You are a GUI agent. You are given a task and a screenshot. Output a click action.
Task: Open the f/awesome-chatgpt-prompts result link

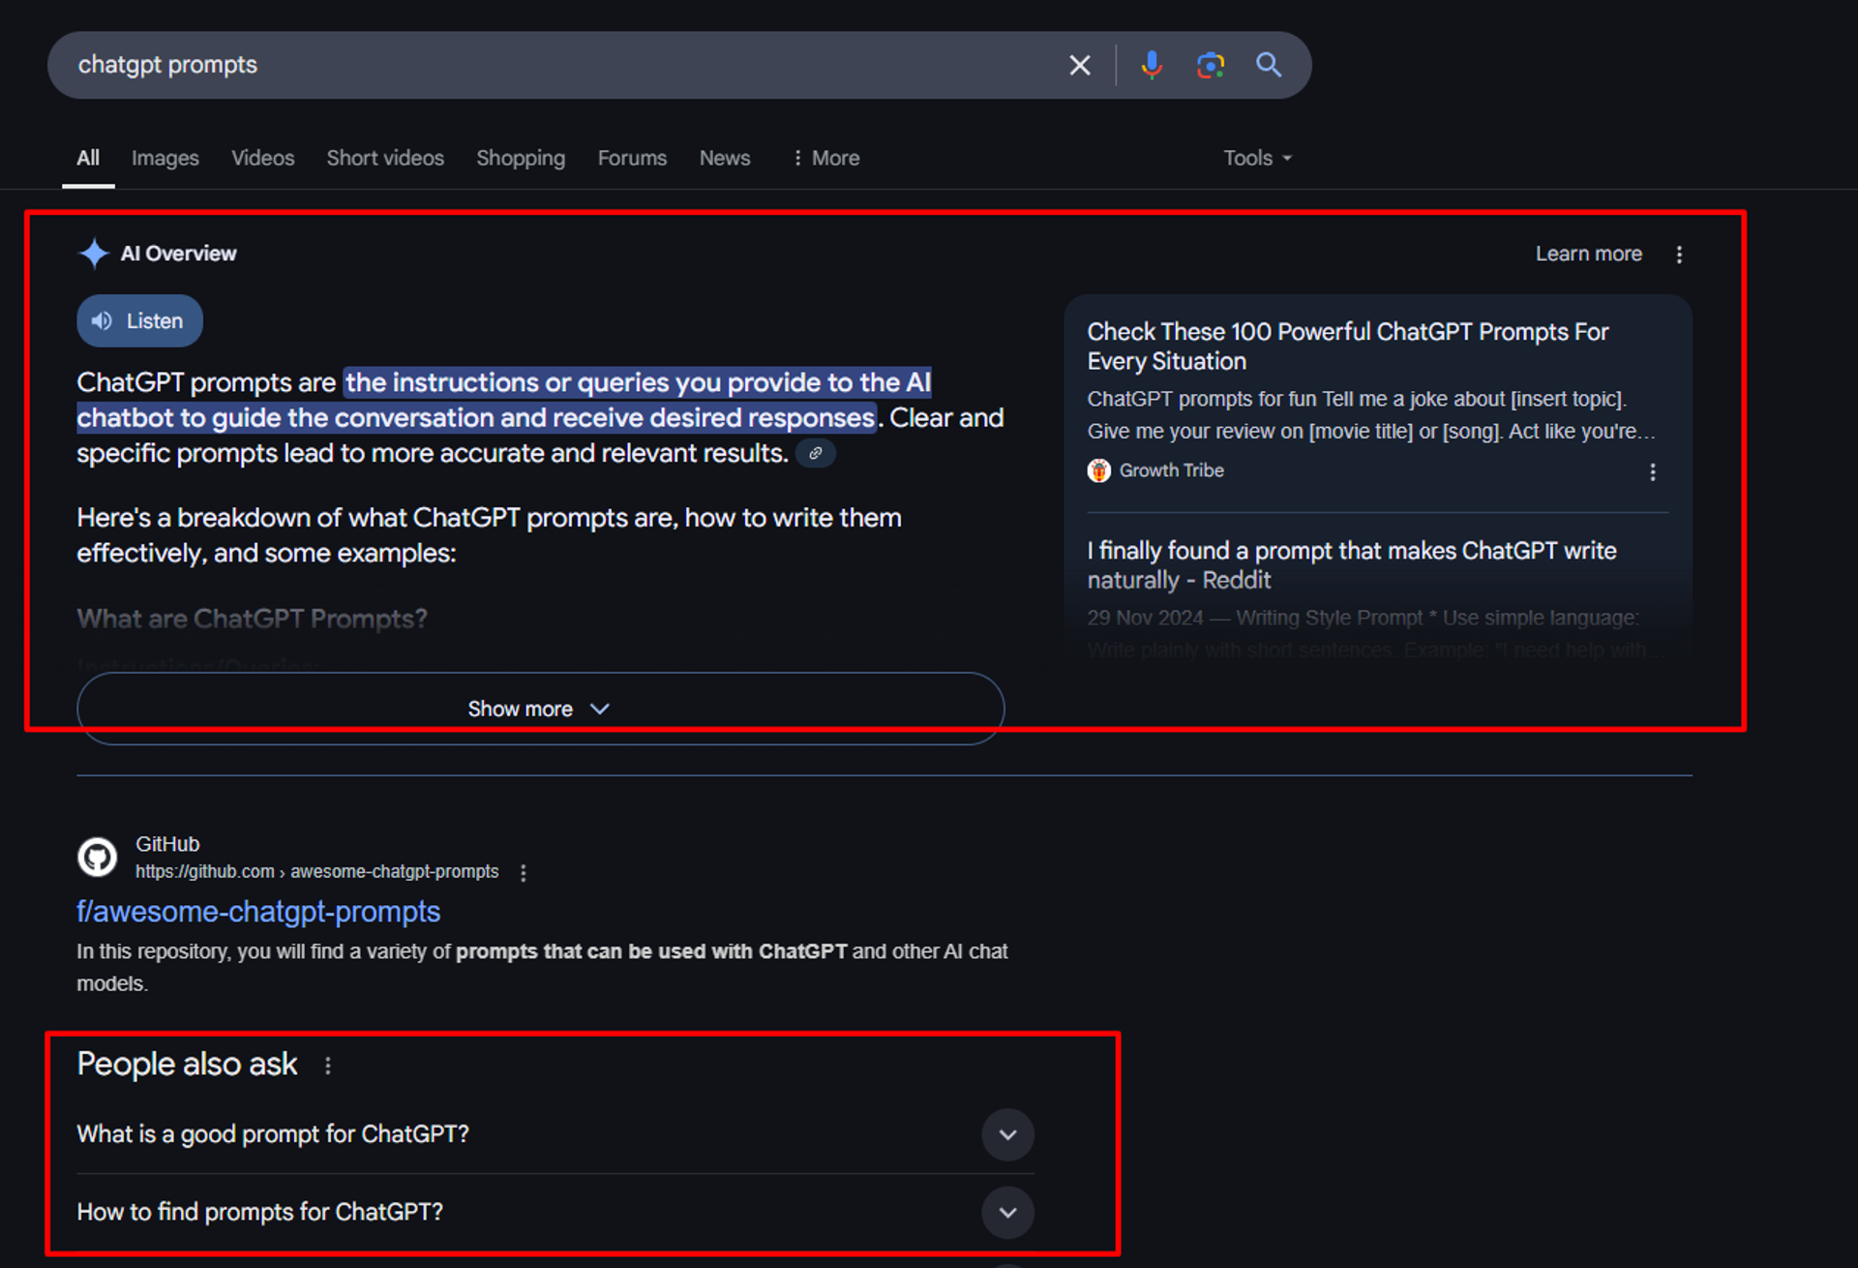[x=258, y=912]
